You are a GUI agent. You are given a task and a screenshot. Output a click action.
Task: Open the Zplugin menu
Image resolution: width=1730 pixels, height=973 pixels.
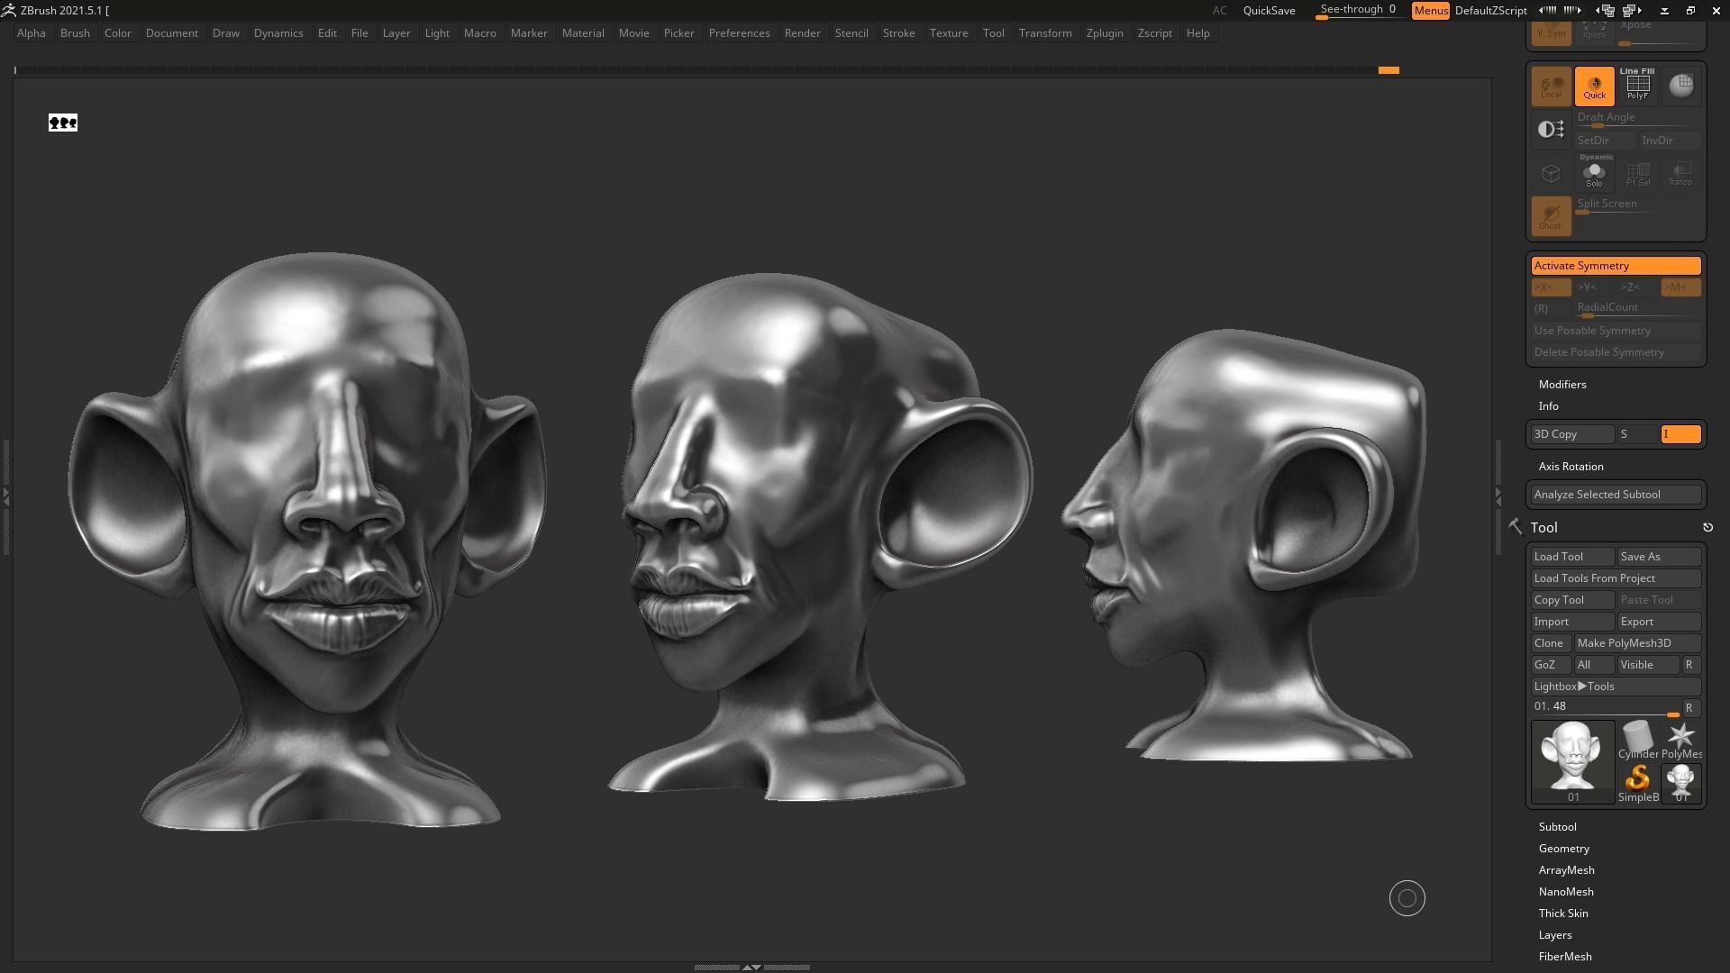(1105, 33)
